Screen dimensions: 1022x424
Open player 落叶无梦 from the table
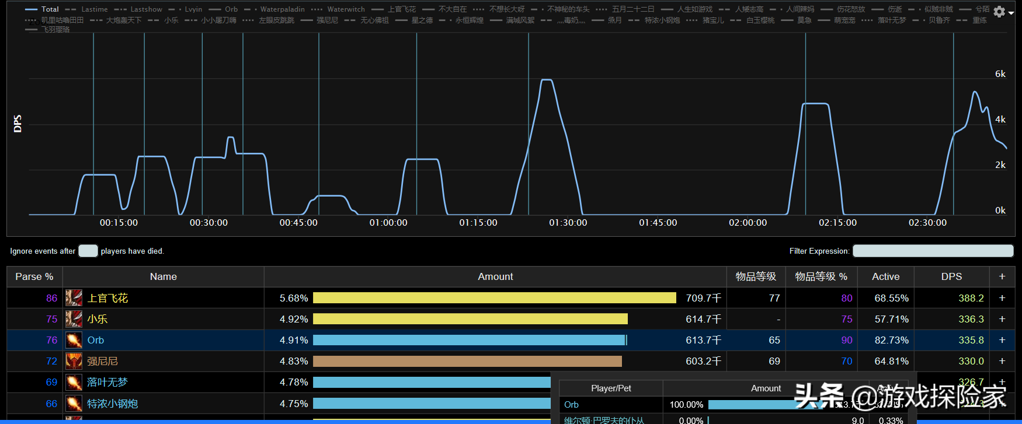point(107,382)
